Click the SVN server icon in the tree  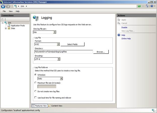coord(6,23)
